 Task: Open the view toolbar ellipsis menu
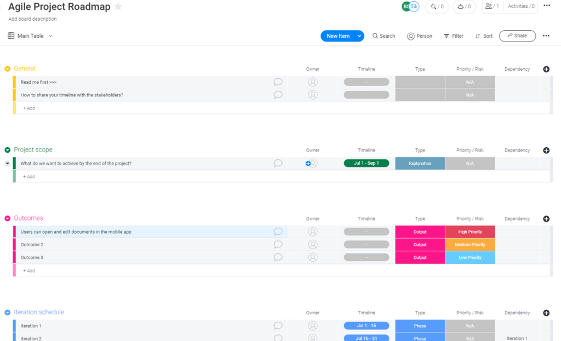point(546,35)
